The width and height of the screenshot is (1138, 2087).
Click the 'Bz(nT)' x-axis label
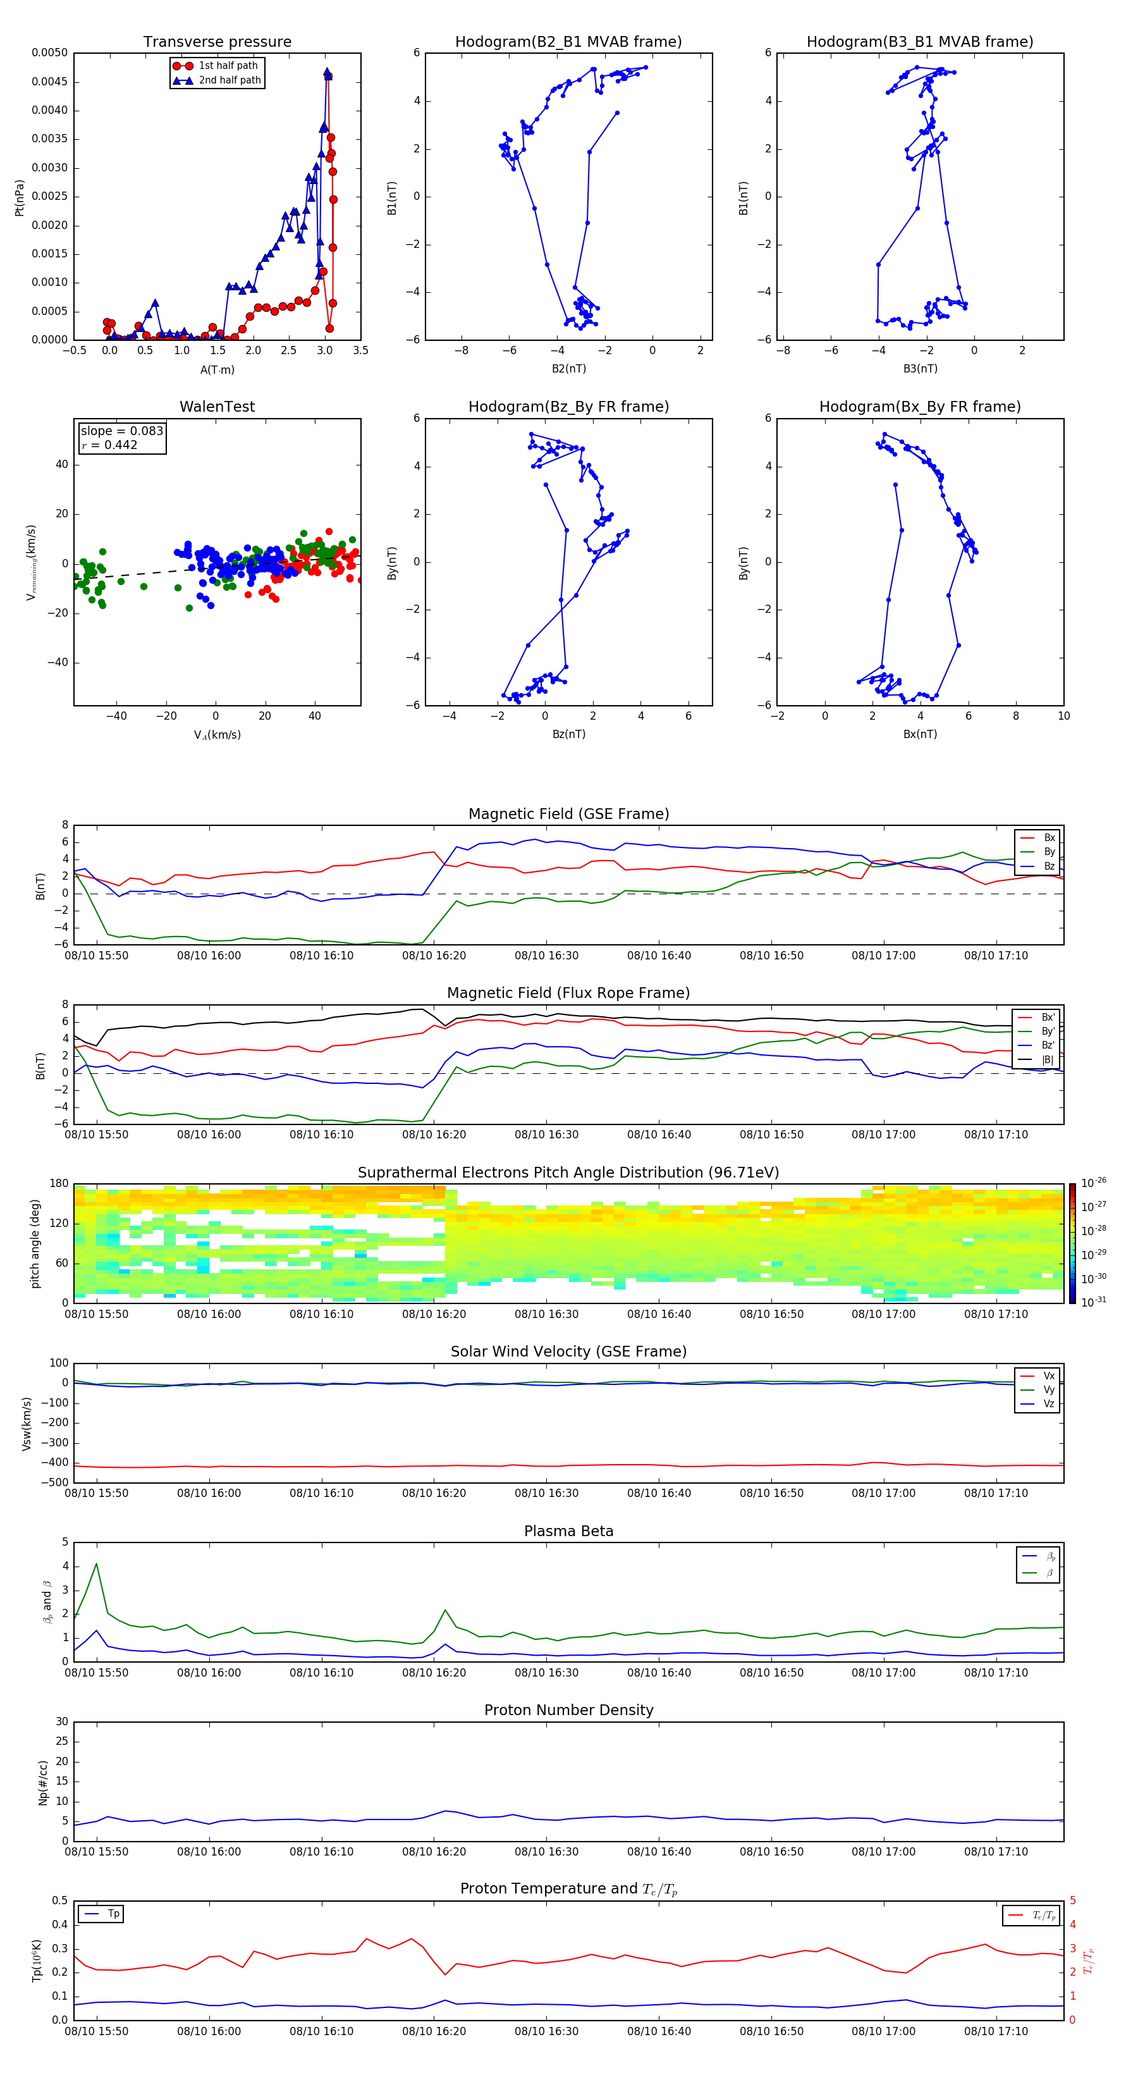click(568, 734)
